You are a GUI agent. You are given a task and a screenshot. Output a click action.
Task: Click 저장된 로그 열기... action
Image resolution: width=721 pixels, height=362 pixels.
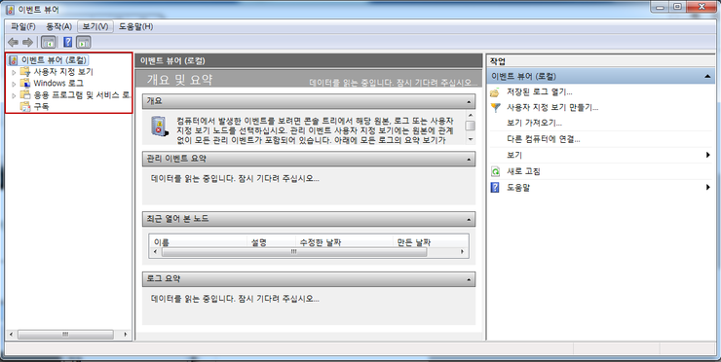(540, 92)
